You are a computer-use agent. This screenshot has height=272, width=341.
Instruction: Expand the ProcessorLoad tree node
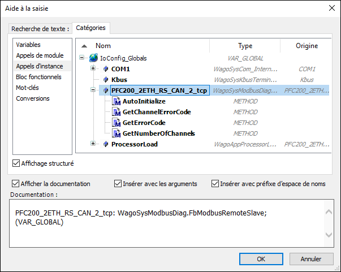[x=93, y=143]
